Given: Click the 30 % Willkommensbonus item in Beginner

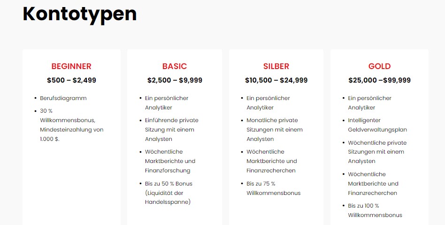Looking at the screenshot, I should pos(71,125).
